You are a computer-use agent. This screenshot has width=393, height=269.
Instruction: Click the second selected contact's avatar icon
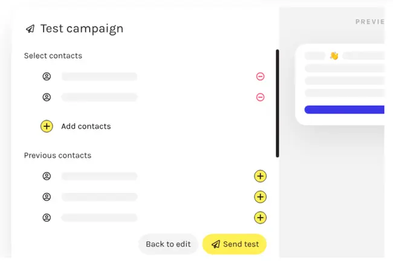(x=47, y=97)
